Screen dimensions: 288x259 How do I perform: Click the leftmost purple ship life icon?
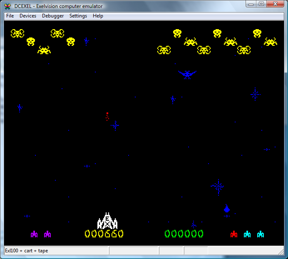[x=34, y=234]
